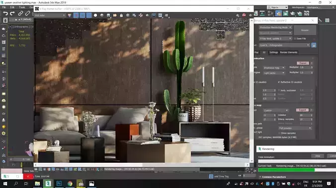The height and width of the screenshot is (188, 336).
Task: Click the red stop rendering icon in frame buffer
Action: [244, 15]
